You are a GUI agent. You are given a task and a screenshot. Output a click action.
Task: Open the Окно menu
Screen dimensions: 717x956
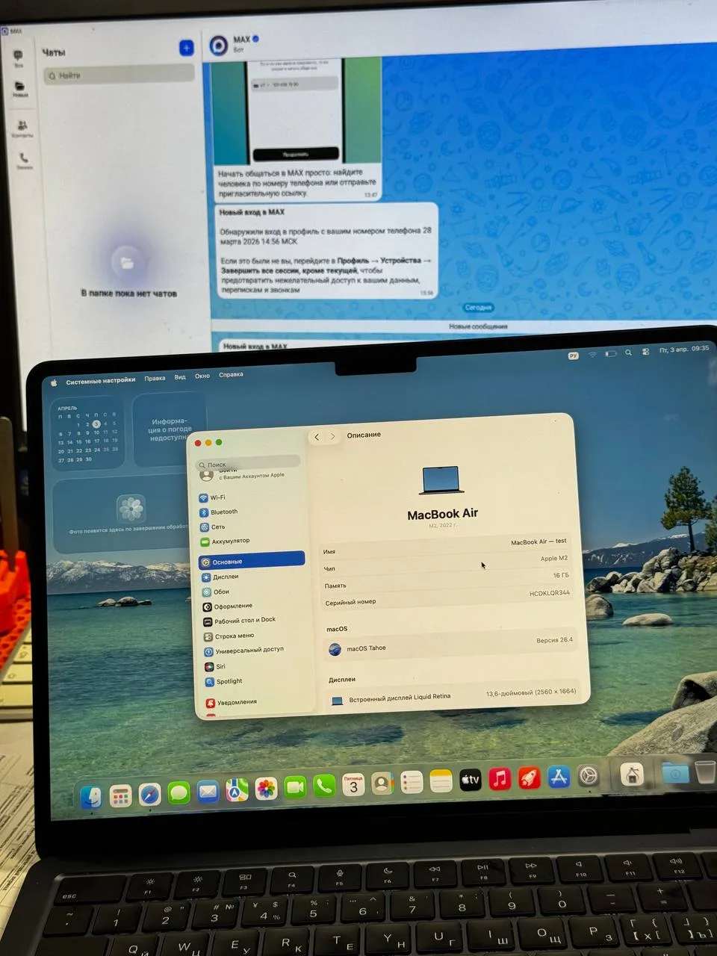(x=202, y=376)
